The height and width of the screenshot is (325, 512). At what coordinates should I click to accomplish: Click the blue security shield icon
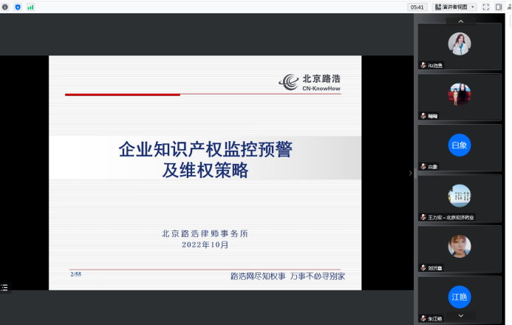tap(18, 7)
